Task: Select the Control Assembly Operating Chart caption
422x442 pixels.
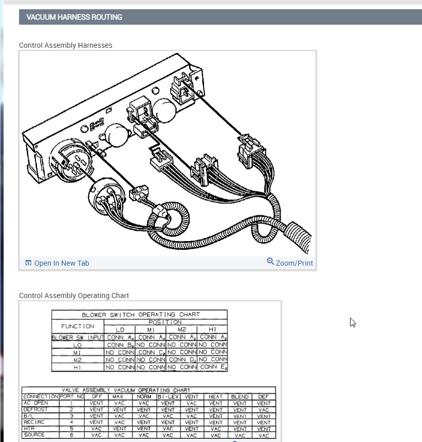Action: coord(74,296)
